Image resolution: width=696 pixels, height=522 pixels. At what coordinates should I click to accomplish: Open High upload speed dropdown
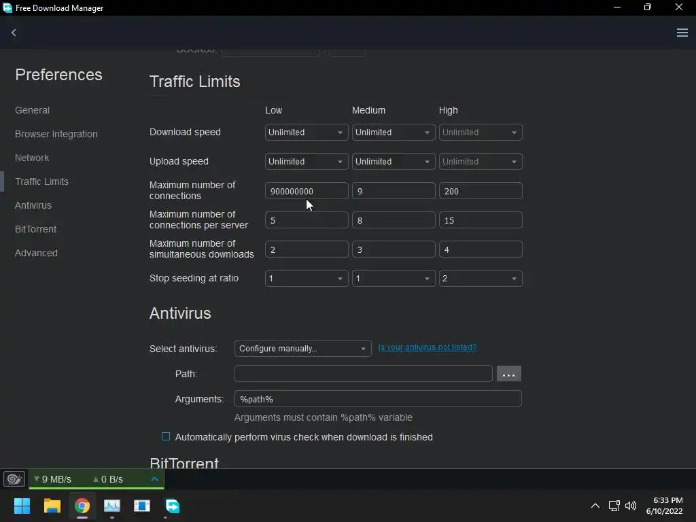pyautogui.click(x=481, y=162)
